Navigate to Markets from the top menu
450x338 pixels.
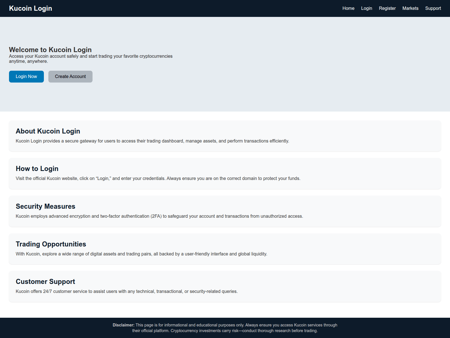410,8
